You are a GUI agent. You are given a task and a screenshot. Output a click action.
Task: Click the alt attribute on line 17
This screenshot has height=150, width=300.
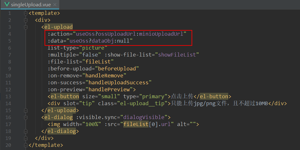[186, 124]
